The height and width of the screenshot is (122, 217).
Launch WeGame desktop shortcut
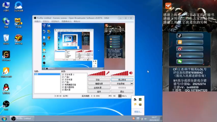click(6, 56)
